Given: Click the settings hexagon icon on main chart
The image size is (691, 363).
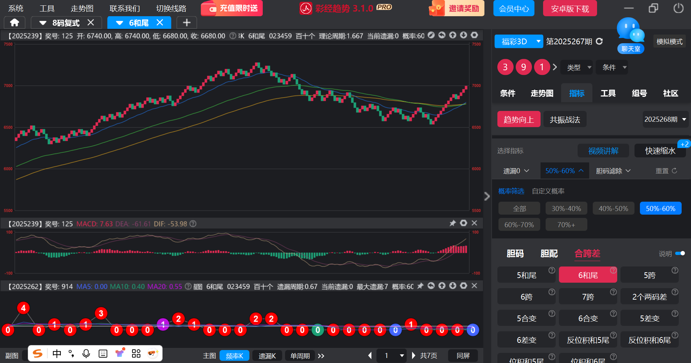Looking at the screenshot, I should coord(474,35).
